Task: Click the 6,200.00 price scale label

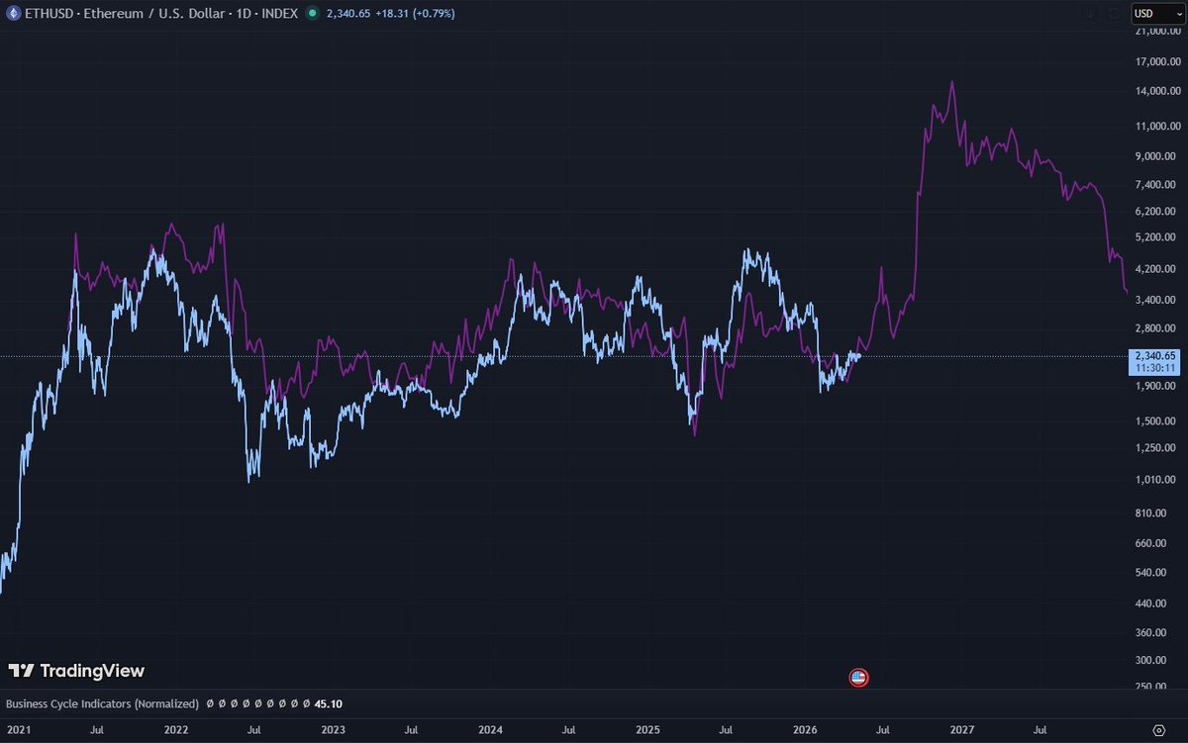Action: pyautogui.click(x=1156, y=212)
